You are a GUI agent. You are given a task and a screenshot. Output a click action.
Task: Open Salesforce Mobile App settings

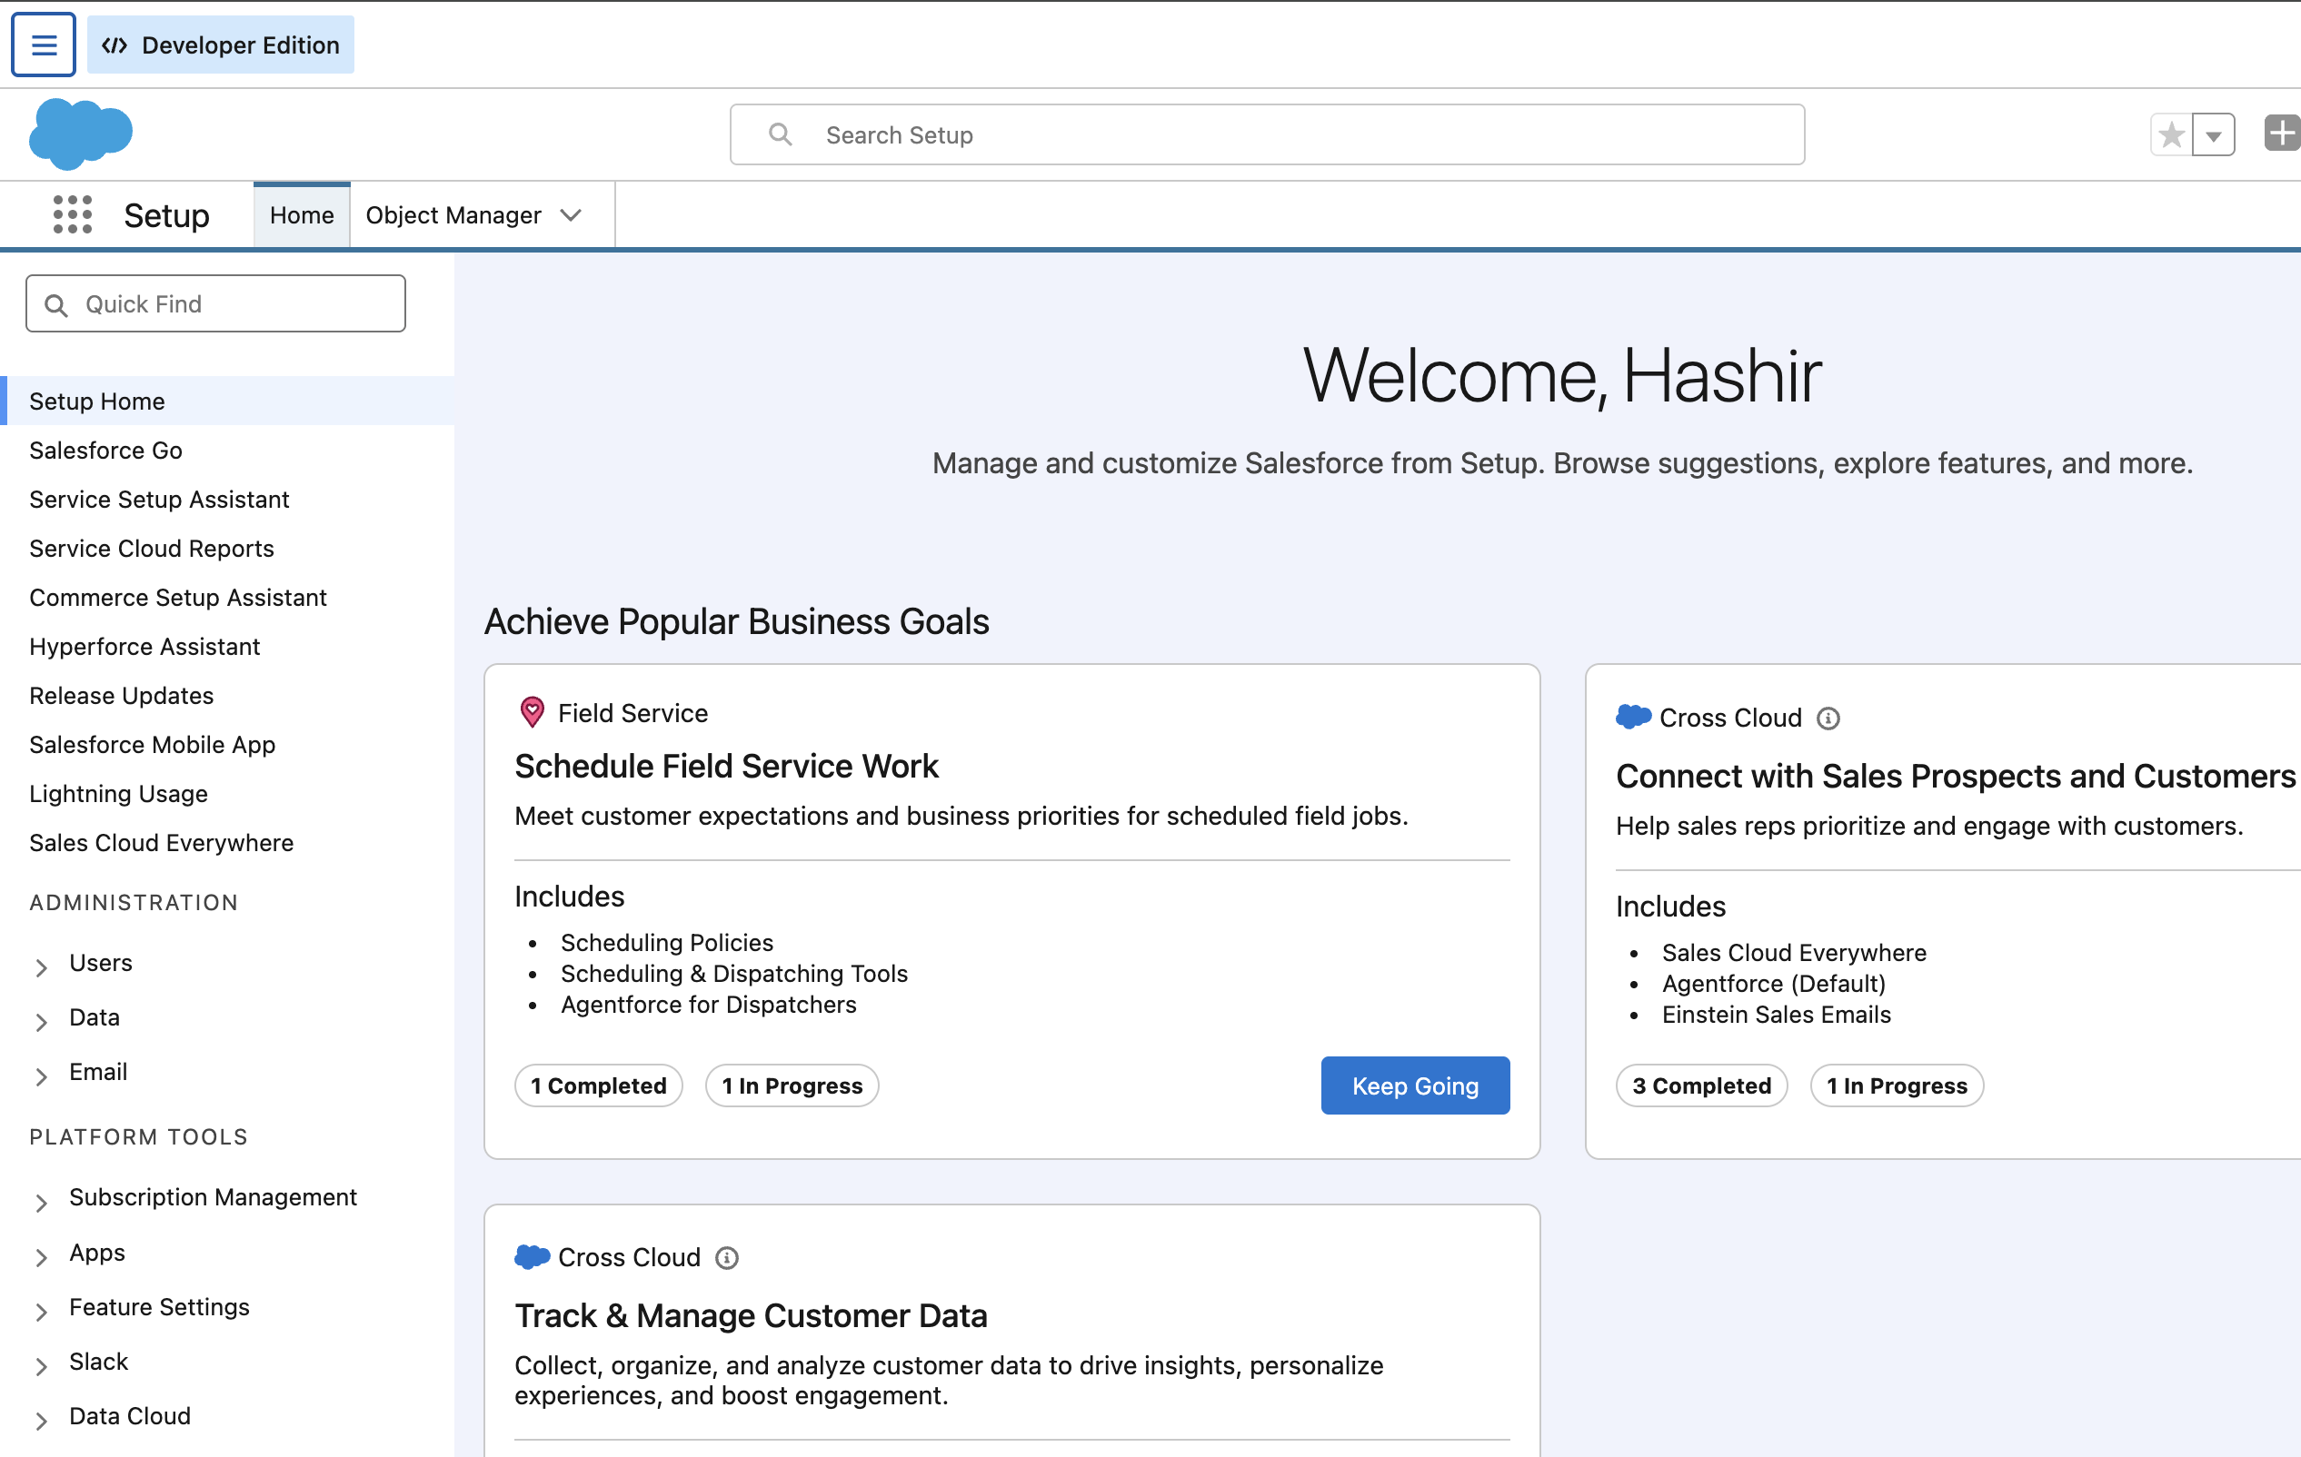click(153, 744)
